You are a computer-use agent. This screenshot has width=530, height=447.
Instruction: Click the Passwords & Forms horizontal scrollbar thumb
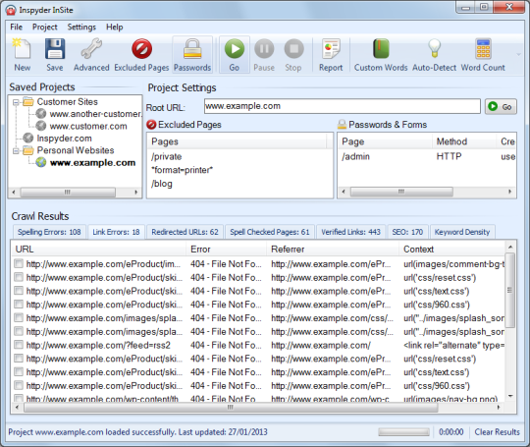click(401, 192)
